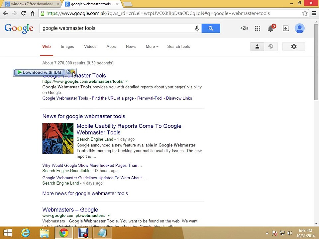The image size is (319, 239).
Task: Open the account profile avatar
Action: click(x=300, y=29)
